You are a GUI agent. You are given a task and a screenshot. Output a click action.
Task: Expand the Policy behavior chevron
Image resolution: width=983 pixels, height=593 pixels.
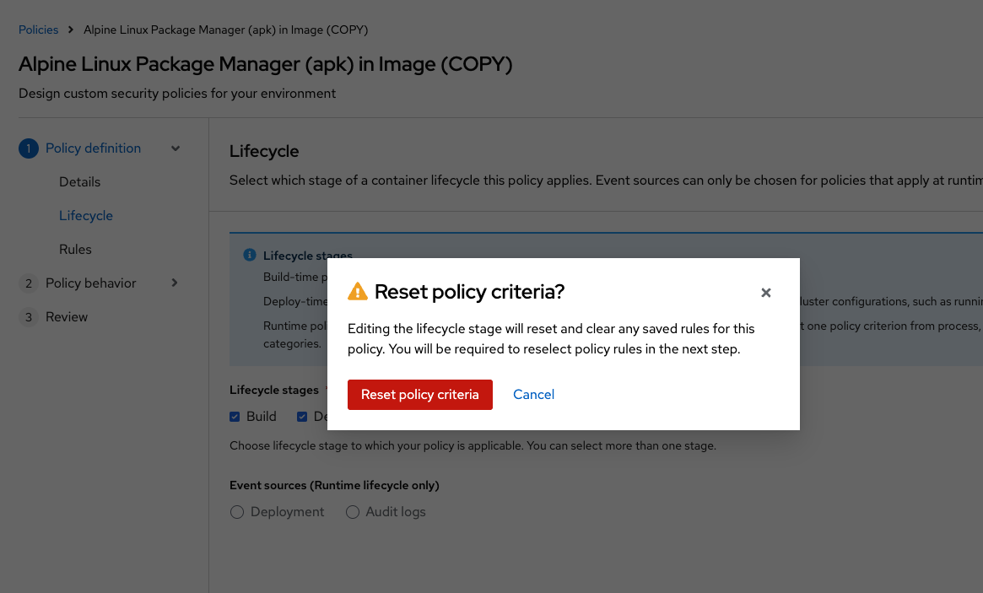pyautogui.click(x=175, y=283)
